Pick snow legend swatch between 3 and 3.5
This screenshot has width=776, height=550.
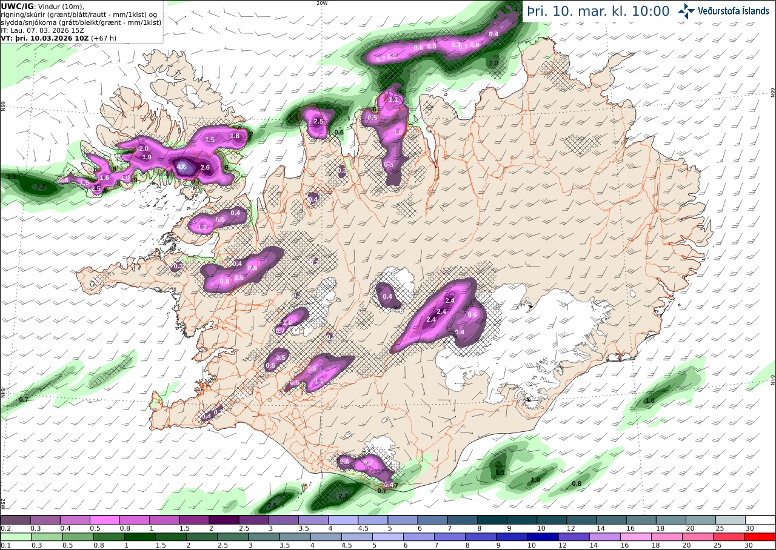pos(284,520)
